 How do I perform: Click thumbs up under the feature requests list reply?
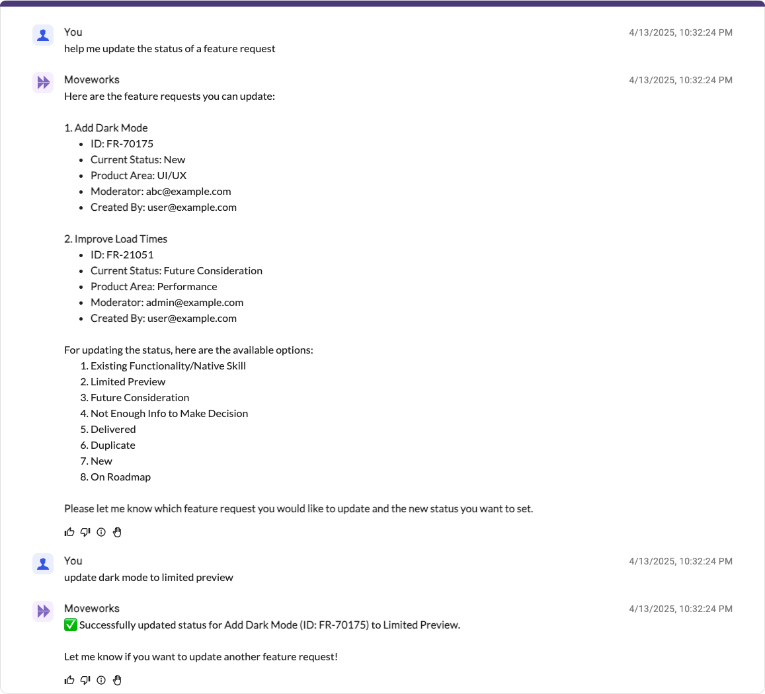coord(69,532)
